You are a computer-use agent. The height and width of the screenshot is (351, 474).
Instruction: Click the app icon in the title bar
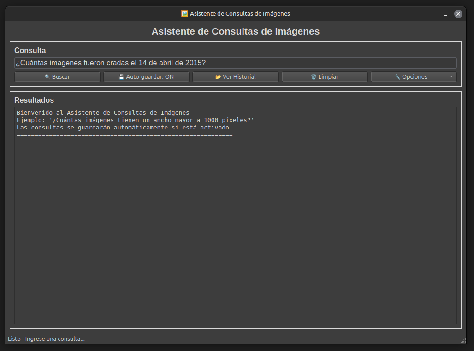(x=184, y=14)
